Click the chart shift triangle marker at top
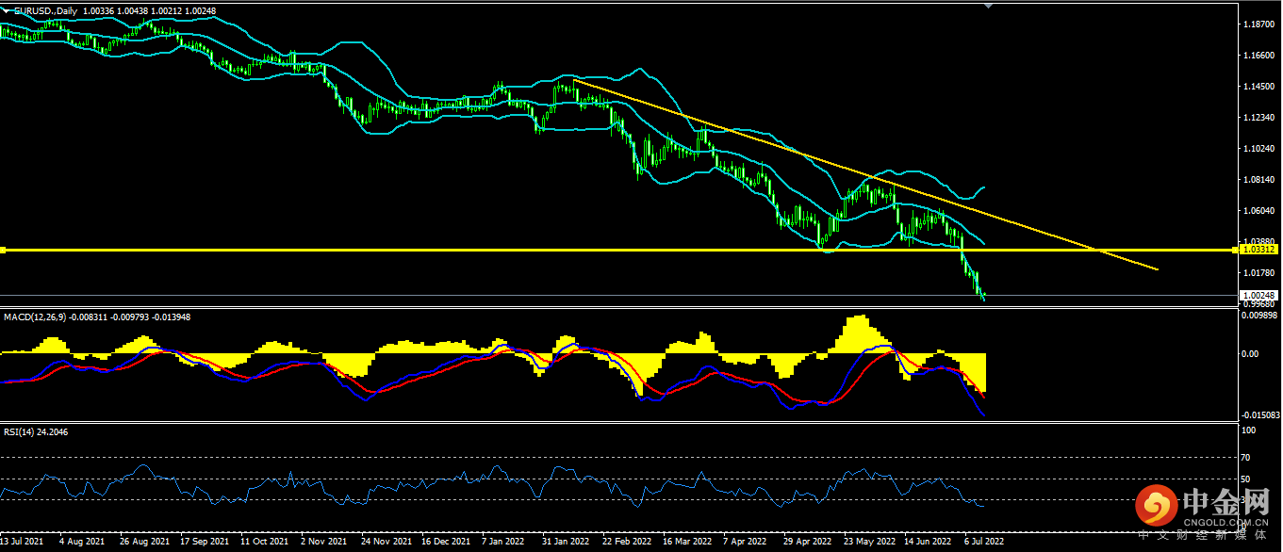The image size is (1283, 552). 987,6
